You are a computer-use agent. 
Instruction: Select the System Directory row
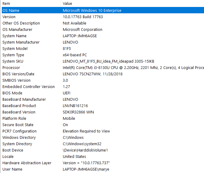click(103, 144)
